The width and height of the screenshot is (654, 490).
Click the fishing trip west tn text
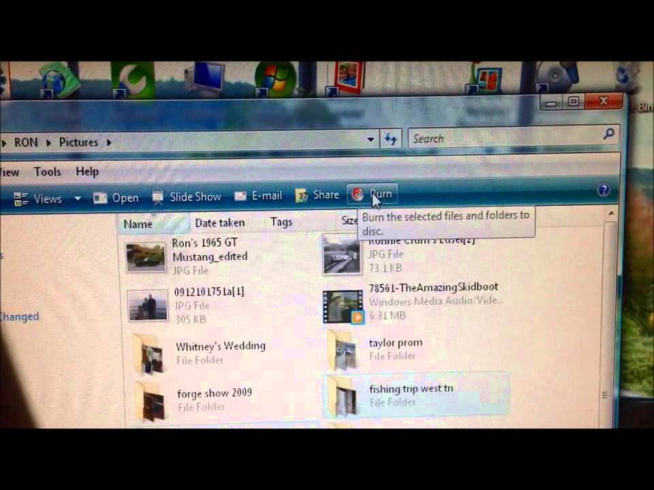click(x=411, y=389)
